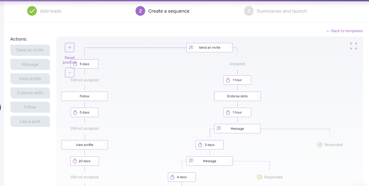Image resolution: width=369 pixels, height=186 pixels.
Task: Click the timer icon in the 3 days delay
Action: pyautogui.click(x=200, y=145)
